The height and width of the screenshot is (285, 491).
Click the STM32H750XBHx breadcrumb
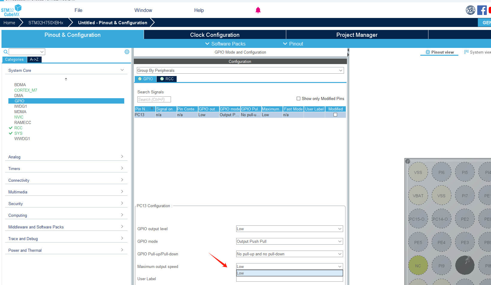click(x=46, y=23)
